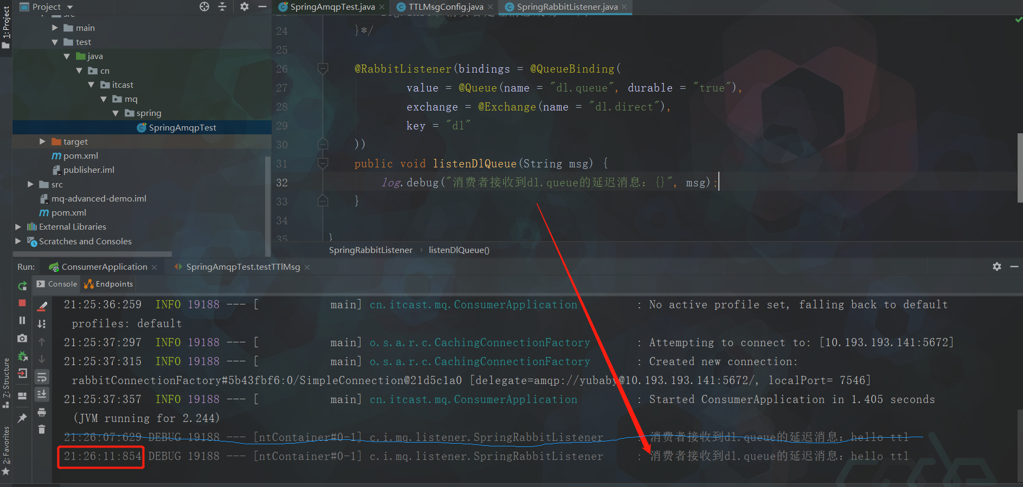
Task: Close the SpringAmqpTest.java tab
Action: [x=382, y=7]
